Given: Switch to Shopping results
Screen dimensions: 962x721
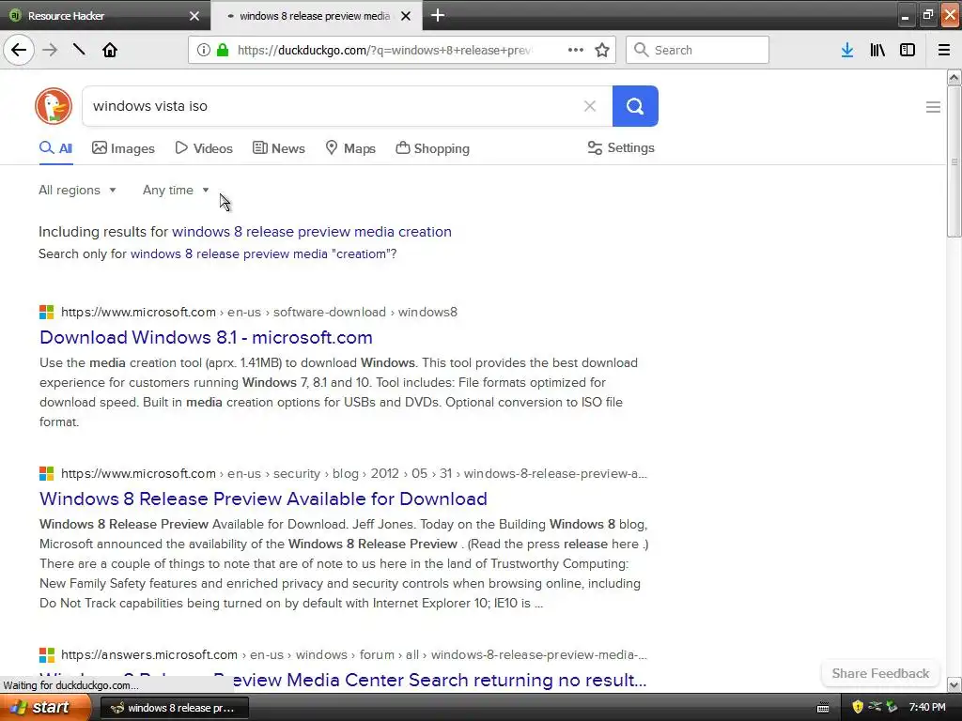Looking at the screenshot, I should [432, 148].
